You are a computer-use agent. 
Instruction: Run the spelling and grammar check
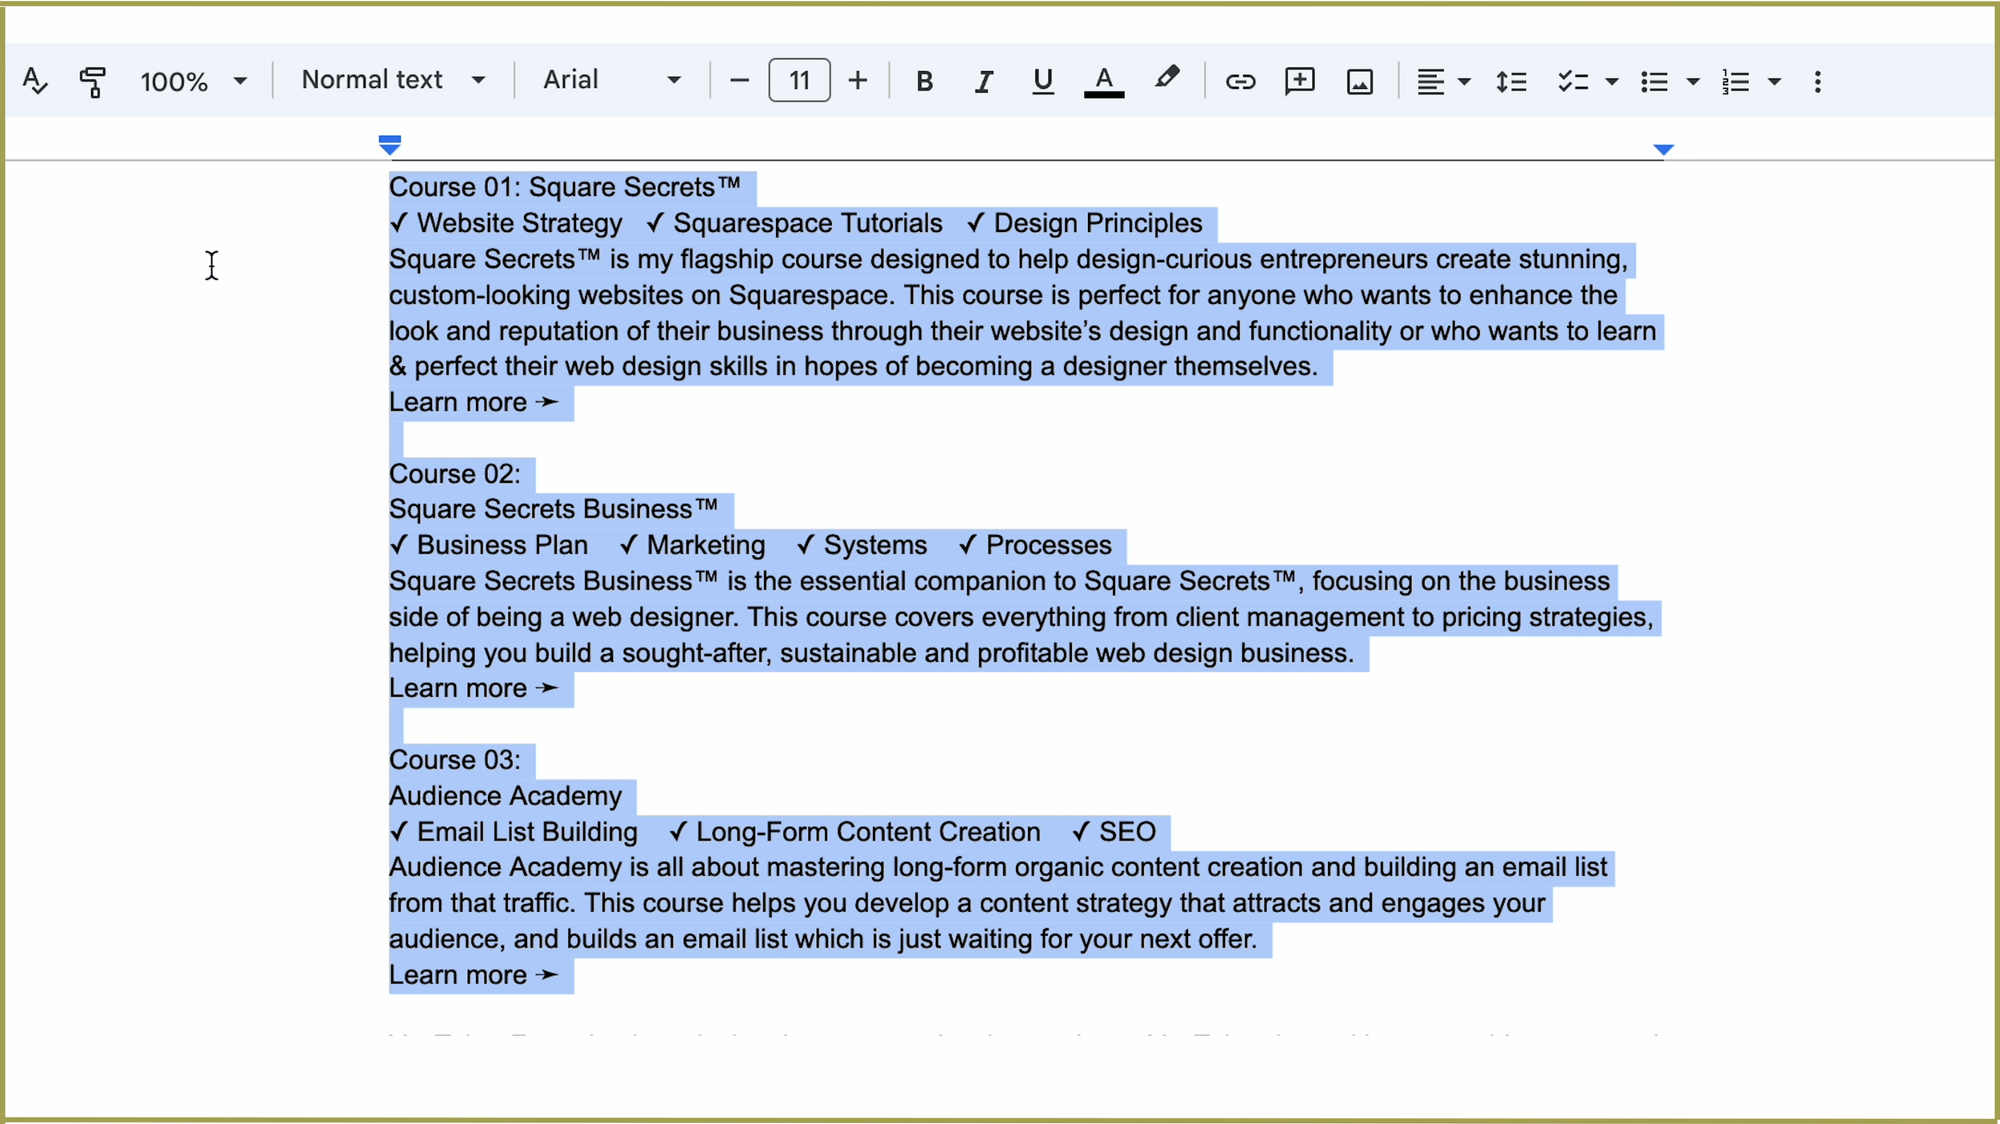click(35, 80)
